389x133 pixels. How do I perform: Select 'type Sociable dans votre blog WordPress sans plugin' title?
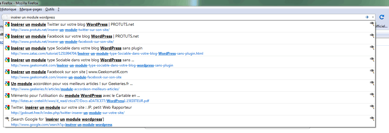tap(77, 48)
